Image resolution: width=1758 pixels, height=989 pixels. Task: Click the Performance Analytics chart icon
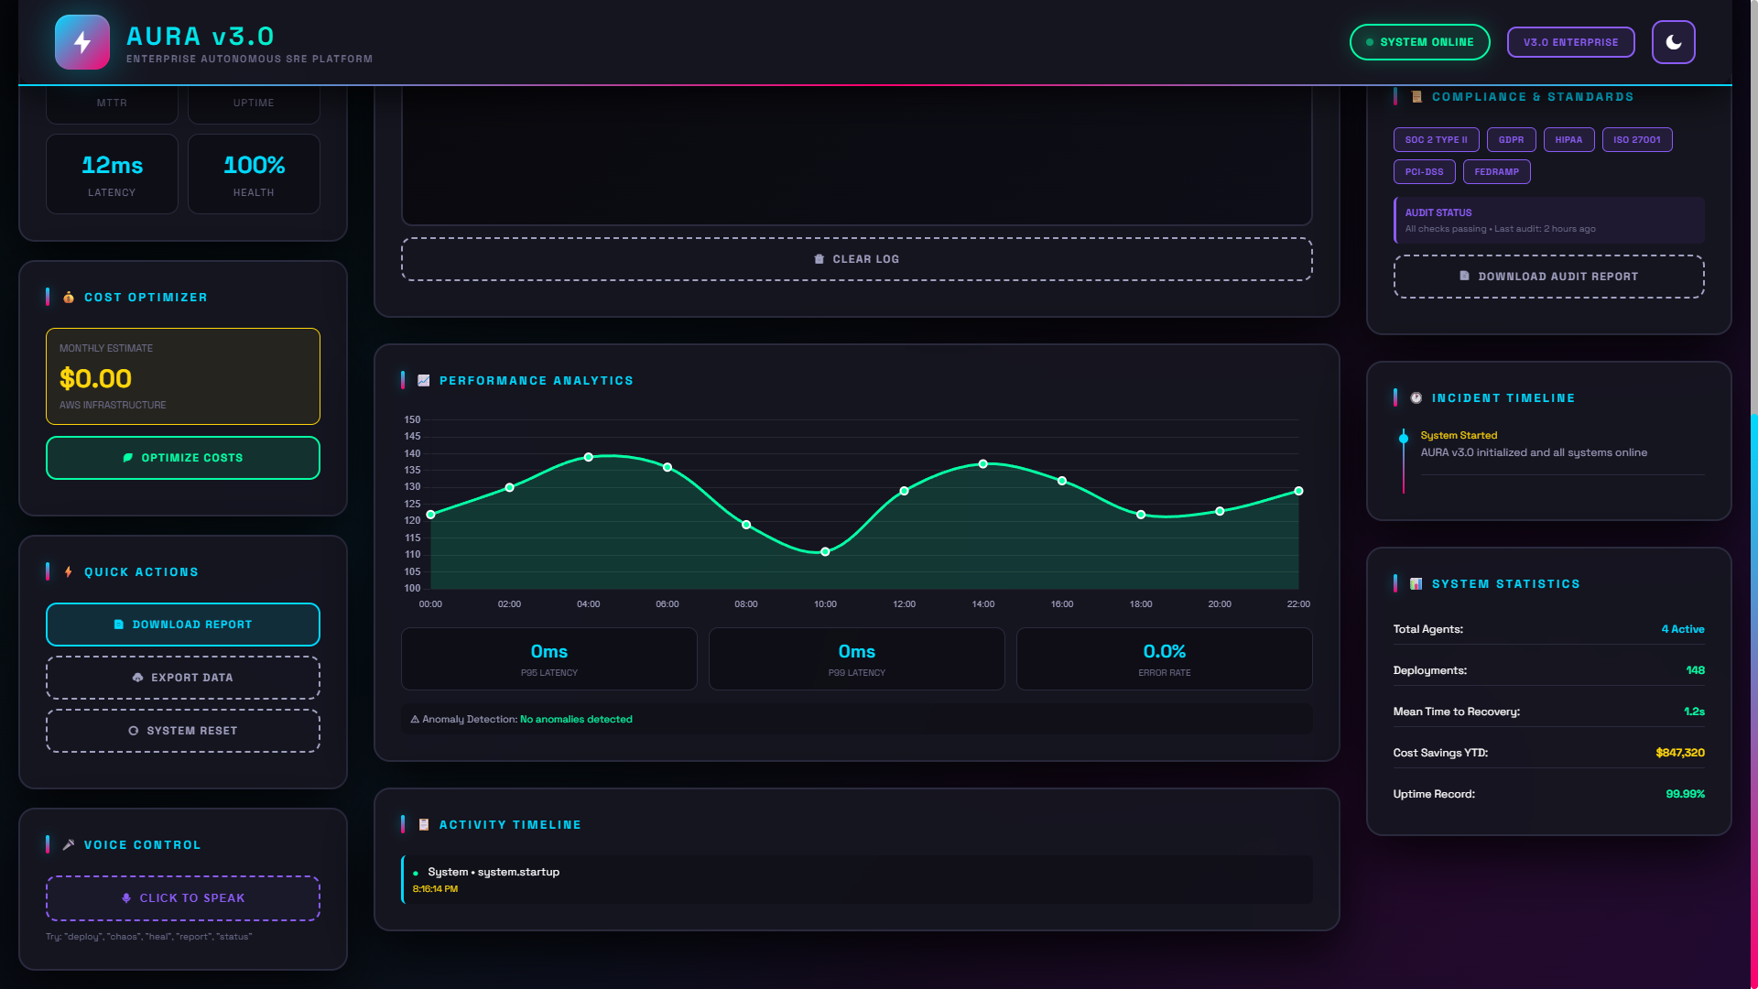pyautogui.click(x=424, y=381)
